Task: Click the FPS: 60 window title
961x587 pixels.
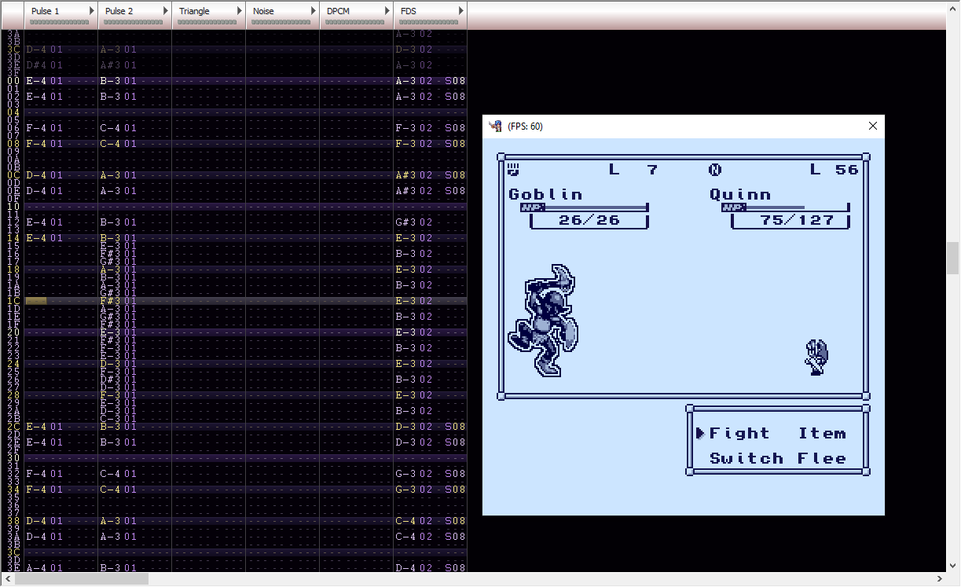Action: pos(525,127)
